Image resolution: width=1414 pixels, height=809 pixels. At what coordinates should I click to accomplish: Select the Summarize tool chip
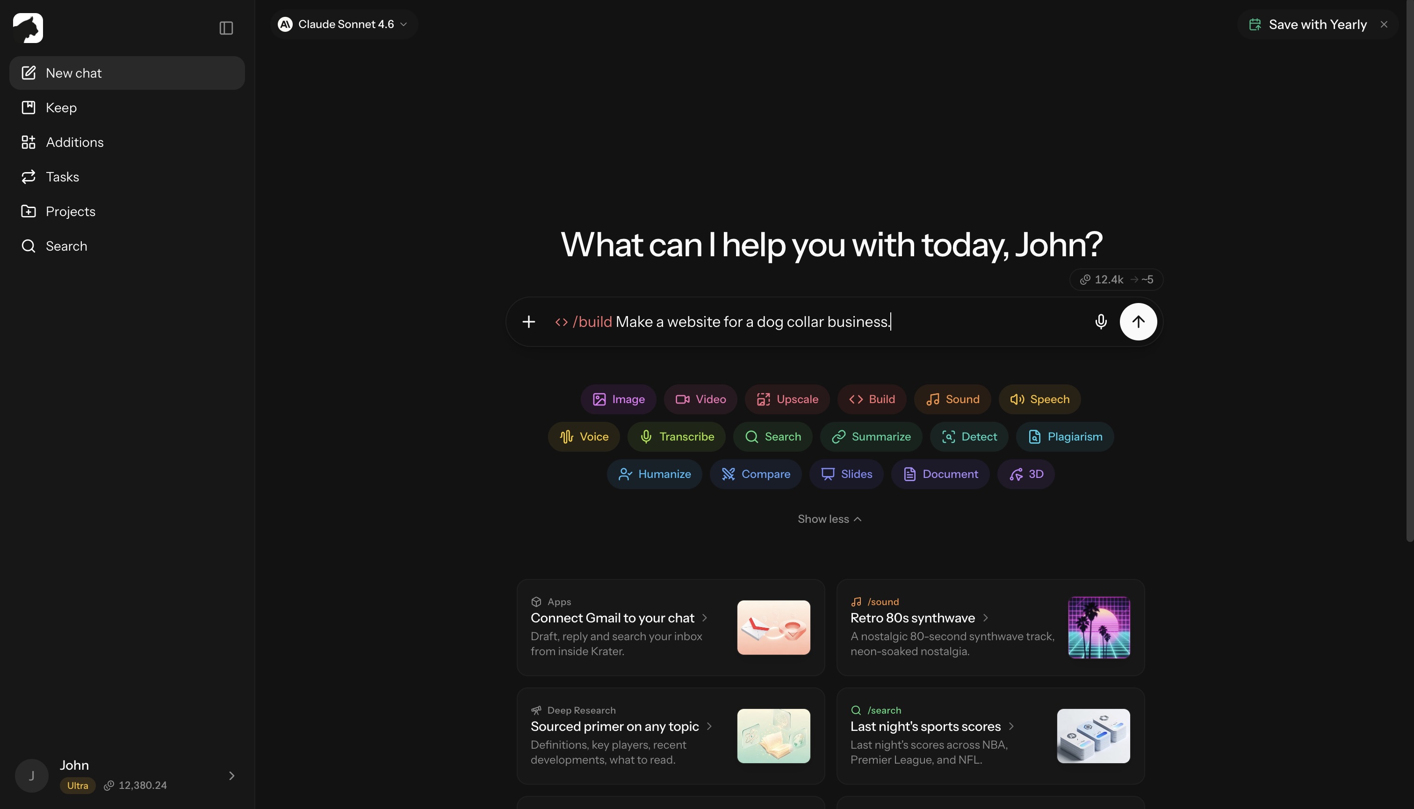(871, 437)
